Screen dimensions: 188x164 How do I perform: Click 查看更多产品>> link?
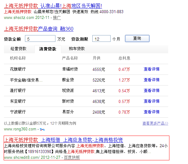coord(155,123)
